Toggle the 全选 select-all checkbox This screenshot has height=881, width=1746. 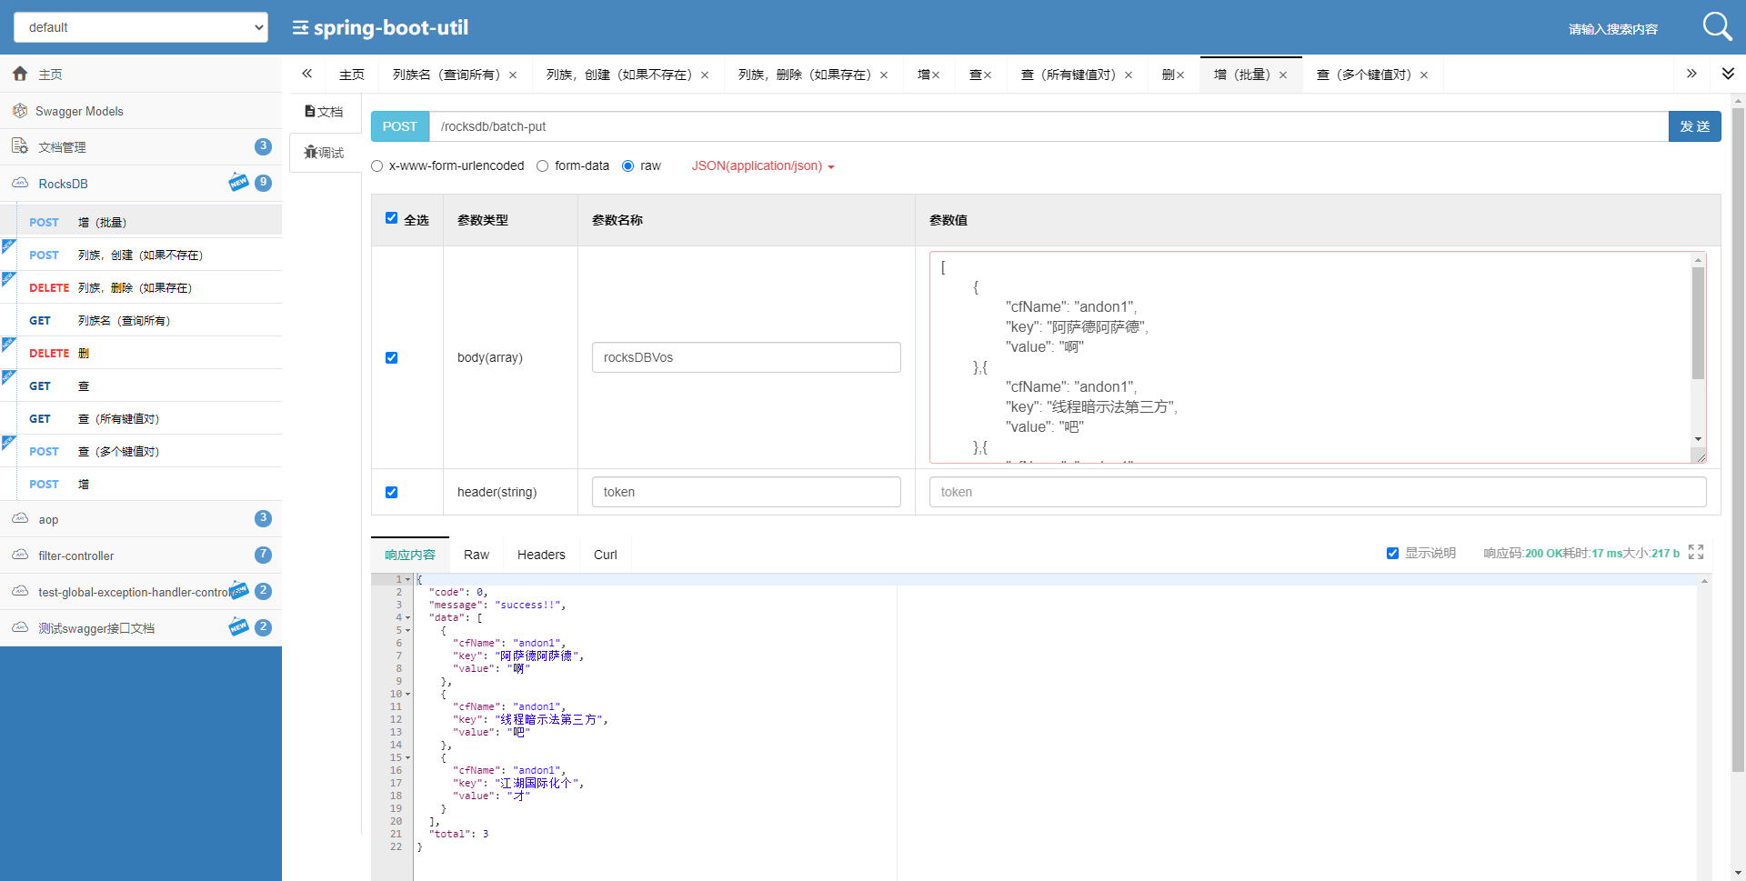click(x=391, y=218)
